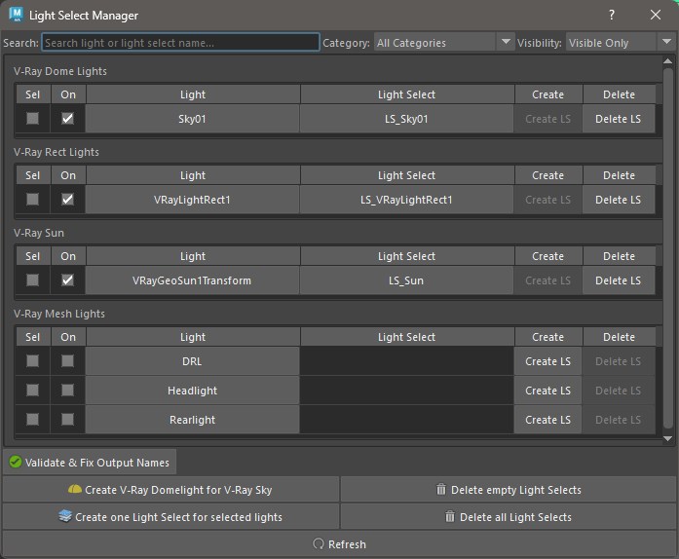Click Delete all Light Selects button
679x559 pixels.
(509, 516)
